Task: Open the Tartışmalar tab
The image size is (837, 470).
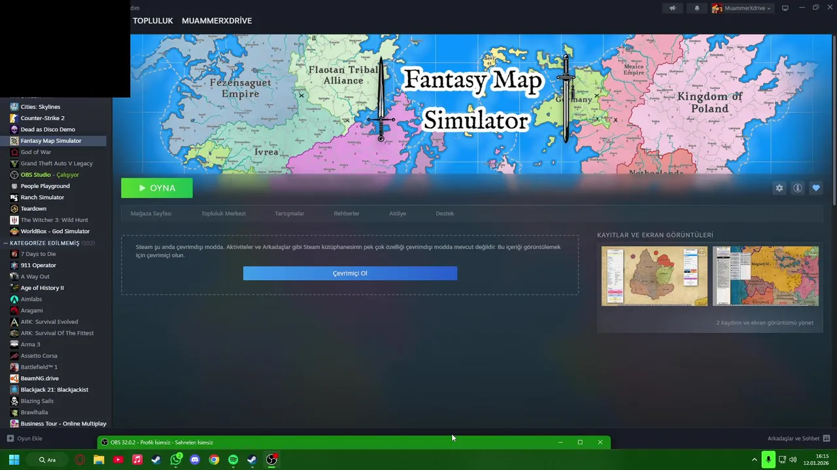Action: point(289,213)
